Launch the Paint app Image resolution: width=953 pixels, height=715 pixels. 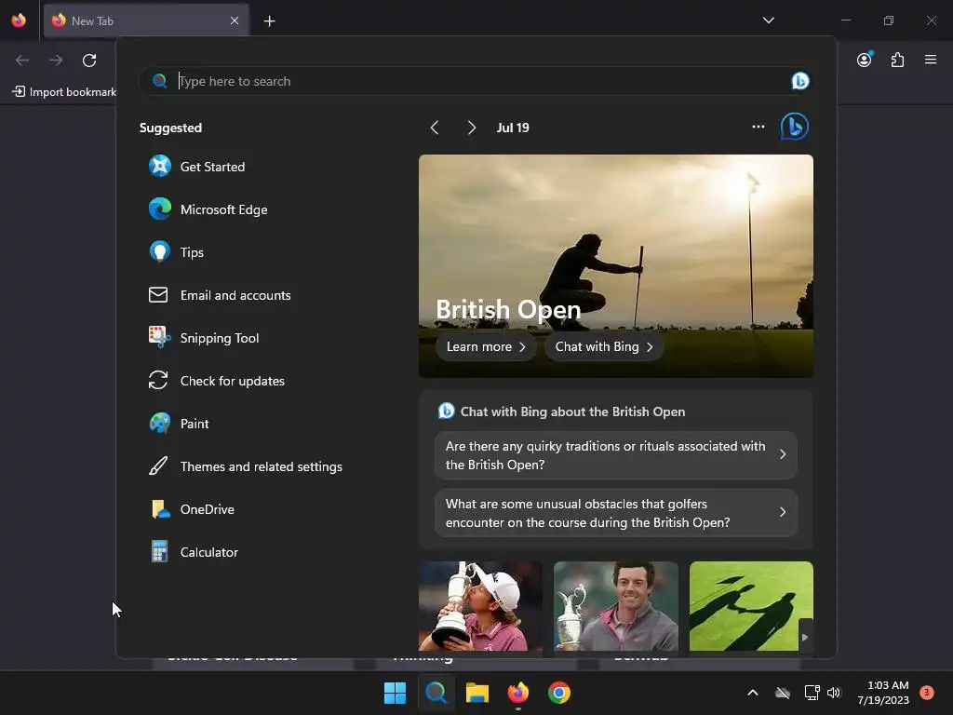179,424
